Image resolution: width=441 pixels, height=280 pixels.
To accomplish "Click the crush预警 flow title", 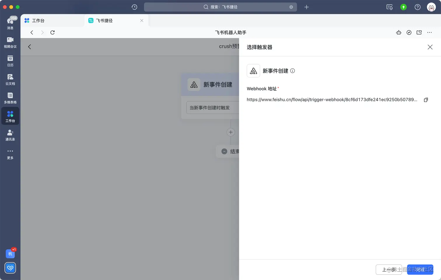I will click(229, 46).
